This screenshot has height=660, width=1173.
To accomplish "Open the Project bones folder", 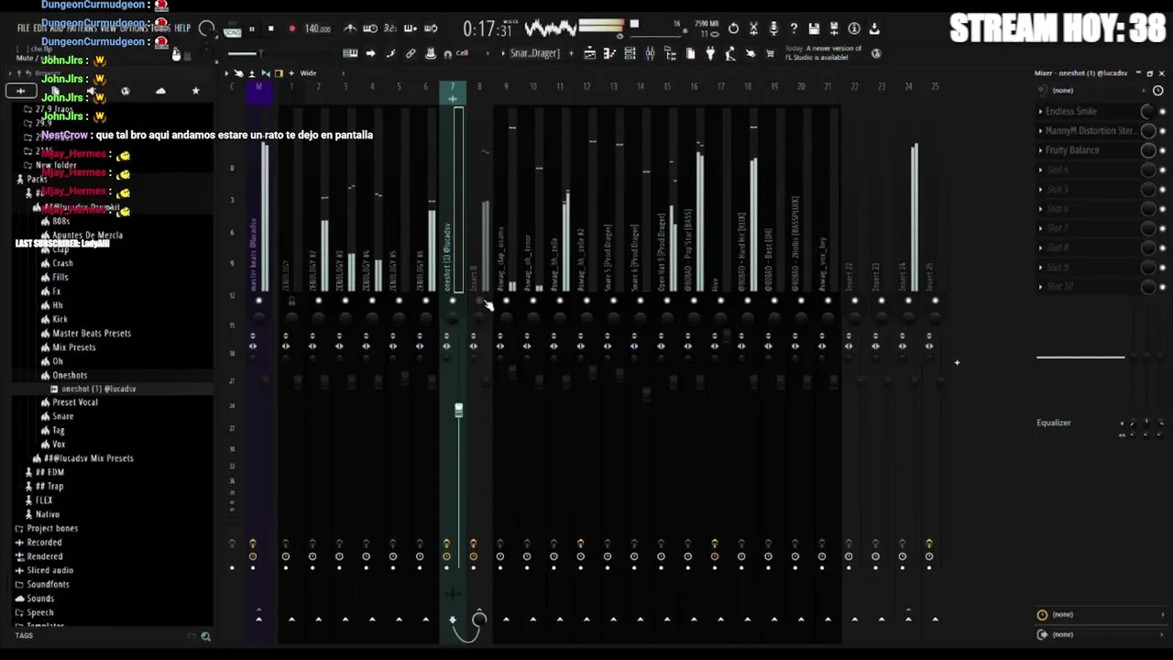I will 51,528.
